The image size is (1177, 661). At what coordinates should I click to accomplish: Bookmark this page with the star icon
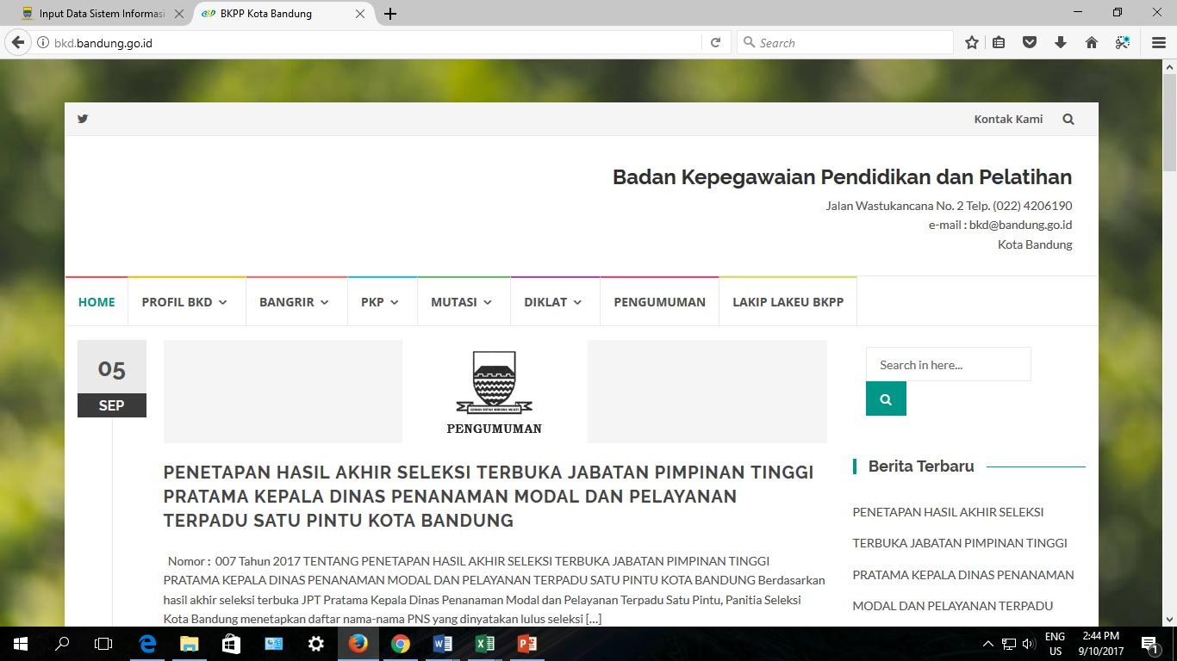pos(972,42)
